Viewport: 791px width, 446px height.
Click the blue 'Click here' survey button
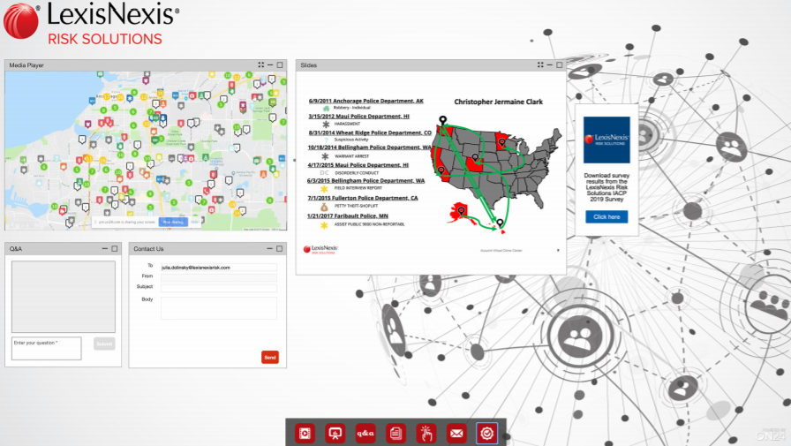pos(606,217)
